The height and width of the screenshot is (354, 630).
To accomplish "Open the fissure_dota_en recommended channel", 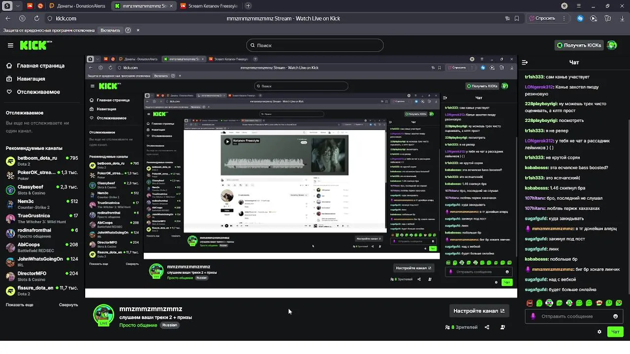I will (42, 291).
